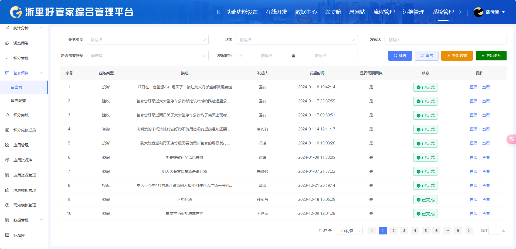
Task: Open the 局网站 top menu
Action: [x=357, y=12]
